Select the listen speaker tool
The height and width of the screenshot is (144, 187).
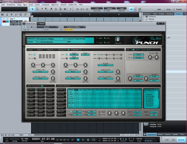click(x=65, y=9)
